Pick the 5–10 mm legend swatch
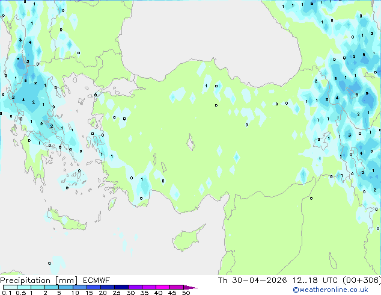The width and height of the screenshot is (381, 295). [66, 287]
